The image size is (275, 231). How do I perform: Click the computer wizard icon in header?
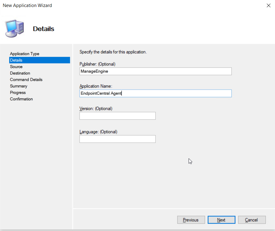click(14, 28)
